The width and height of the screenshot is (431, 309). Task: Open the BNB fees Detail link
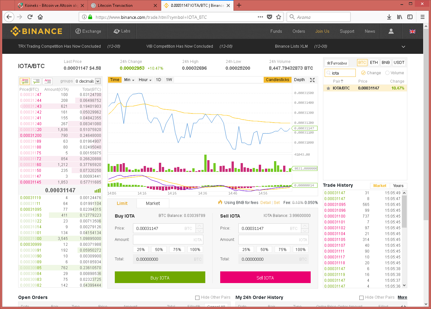[265, 202]
